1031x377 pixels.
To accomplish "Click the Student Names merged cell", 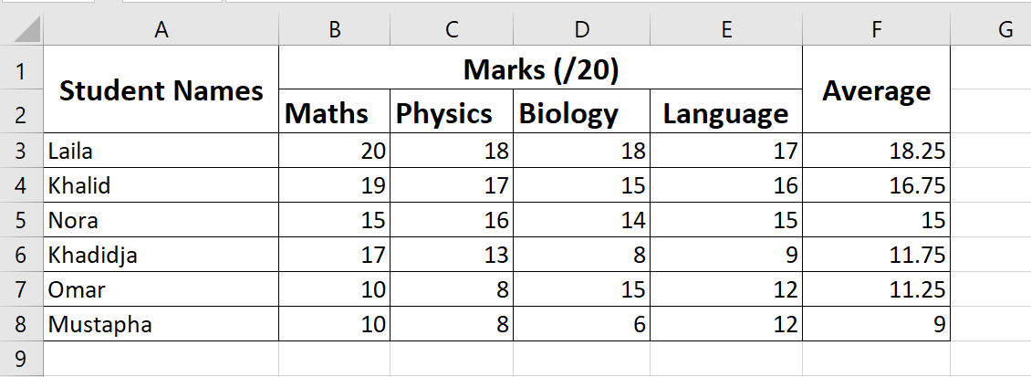I will 161,90.
